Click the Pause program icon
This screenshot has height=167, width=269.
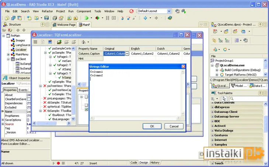[108, 18]
